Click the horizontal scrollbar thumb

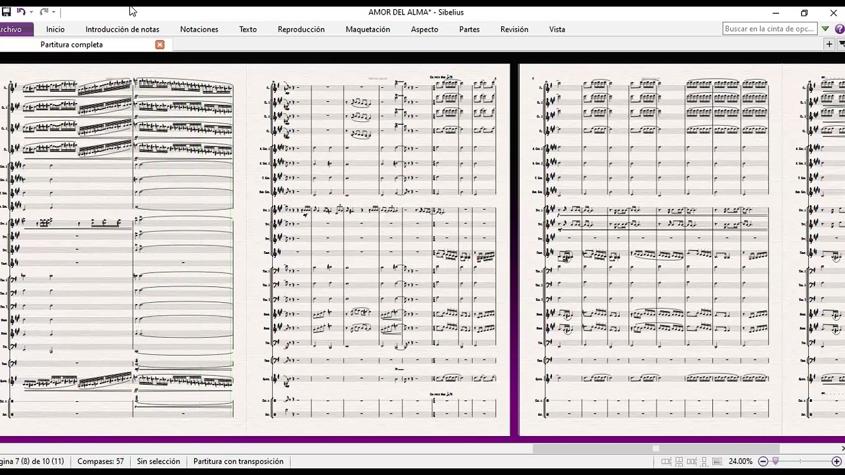(656, 449)
